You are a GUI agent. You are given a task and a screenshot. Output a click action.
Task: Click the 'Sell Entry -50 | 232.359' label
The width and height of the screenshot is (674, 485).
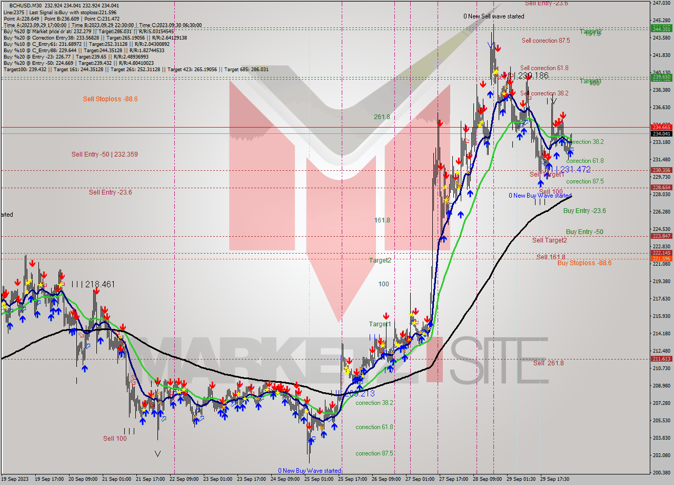coord(104,154)
